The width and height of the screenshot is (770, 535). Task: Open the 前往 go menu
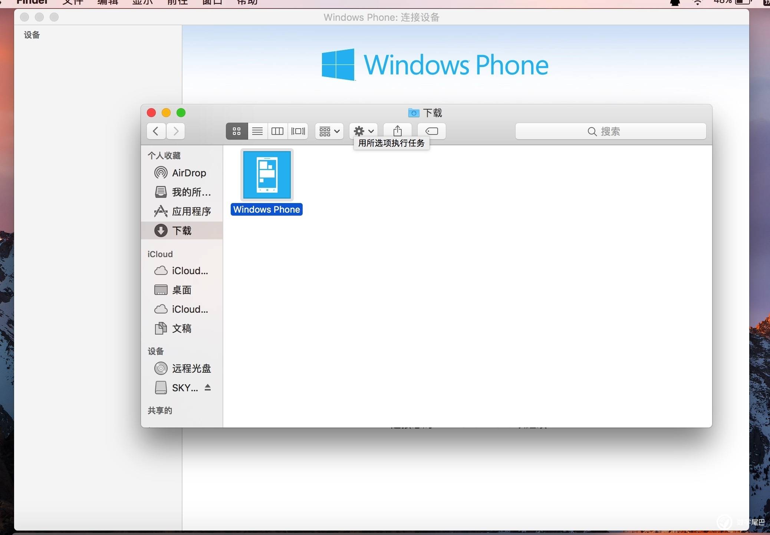click(x=177, y=2)
